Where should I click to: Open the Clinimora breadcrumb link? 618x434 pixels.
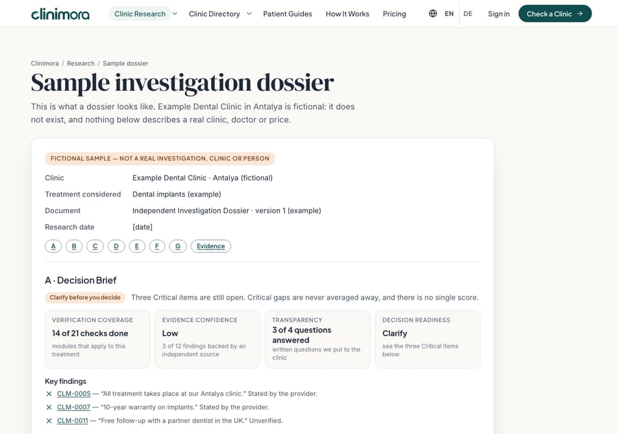[x=44, y=64]
